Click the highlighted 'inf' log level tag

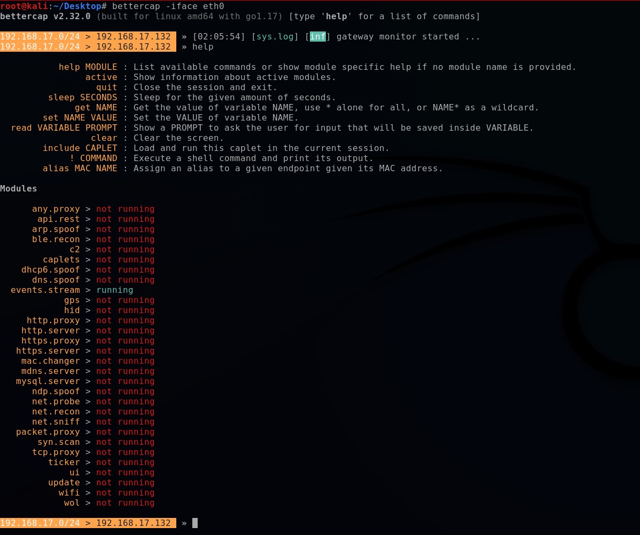click(x=317, y=37)
